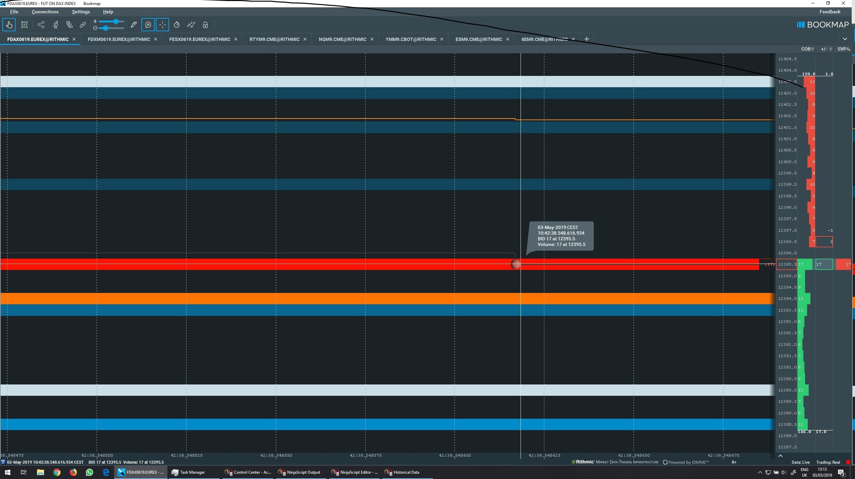Expand the chevron below the price scale
The height and width of the screenshot is (479, 855).
(780, 456)
